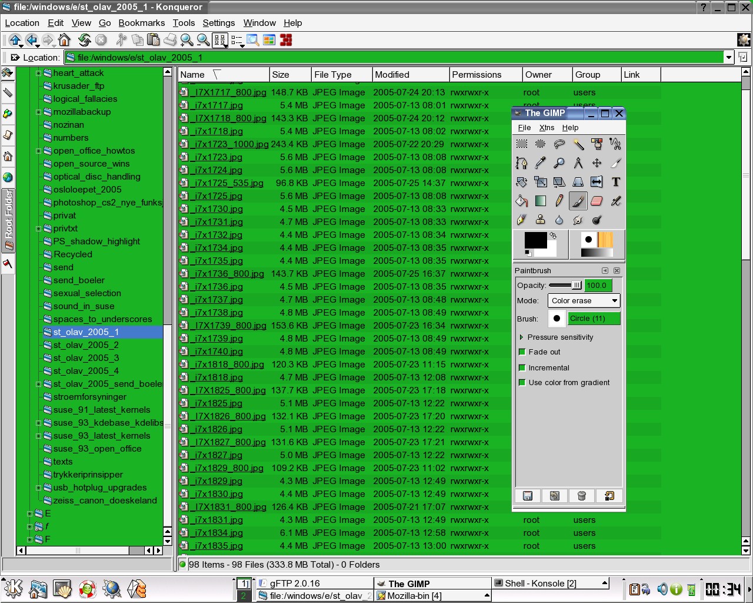Open the paintbrush Mode dropdown
Screen dimensions: 753x603
[584, 301]
